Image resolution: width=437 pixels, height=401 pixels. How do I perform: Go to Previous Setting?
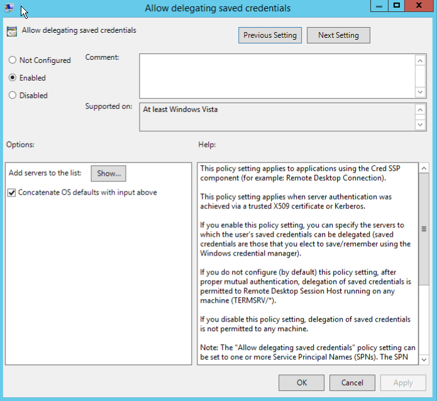click(x=270, y=35)
